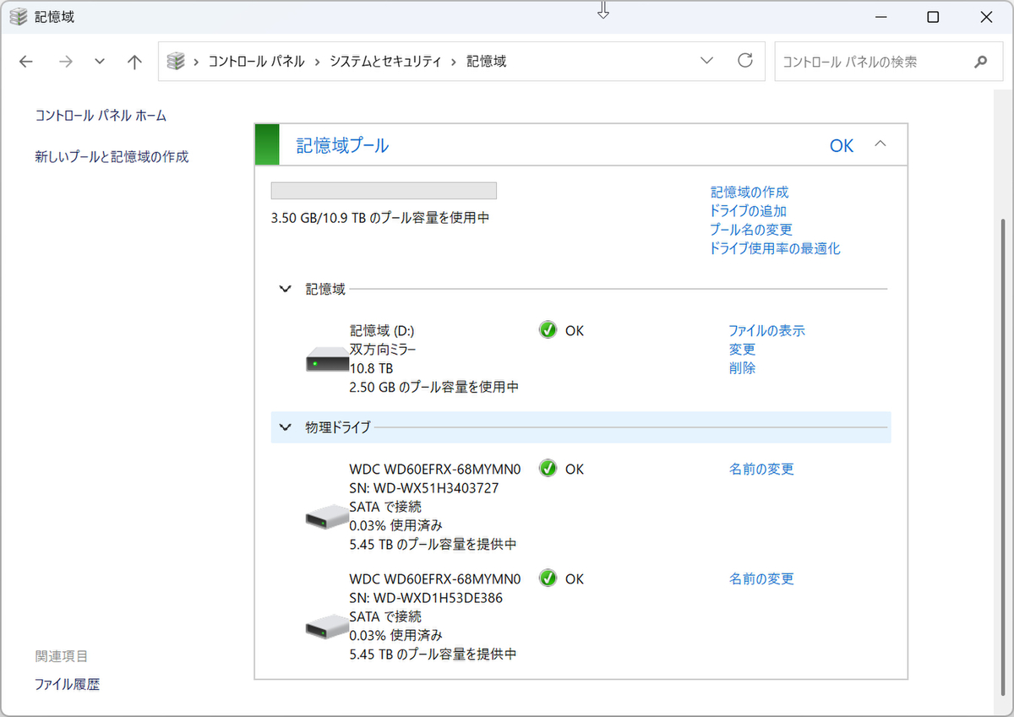Click the vertical scrollbar
The height and width of the screenshot is (717, 1014).
point(1003,456)
